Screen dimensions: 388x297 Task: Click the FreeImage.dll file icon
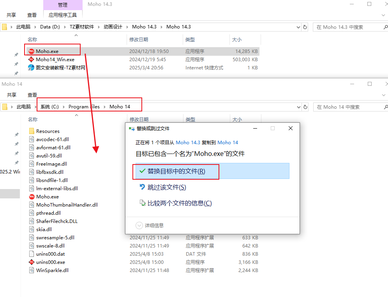32,164
